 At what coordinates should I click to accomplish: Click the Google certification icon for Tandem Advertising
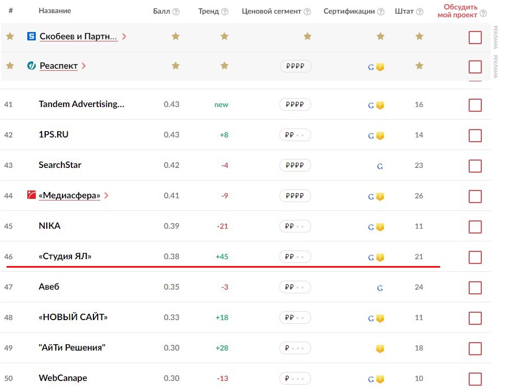click(371, 105)
